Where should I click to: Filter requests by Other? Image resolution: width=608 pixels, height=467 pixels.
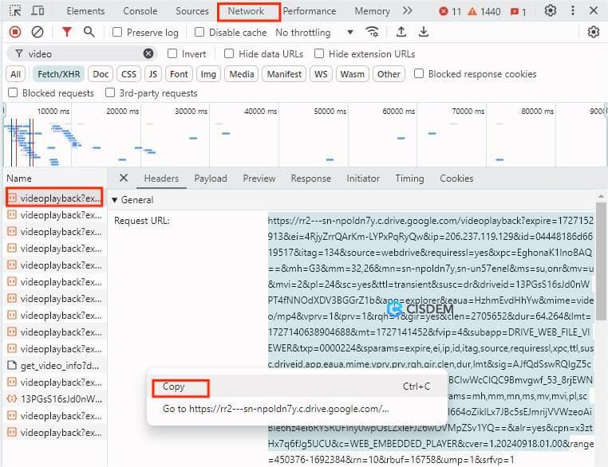[x=389, y=74]
